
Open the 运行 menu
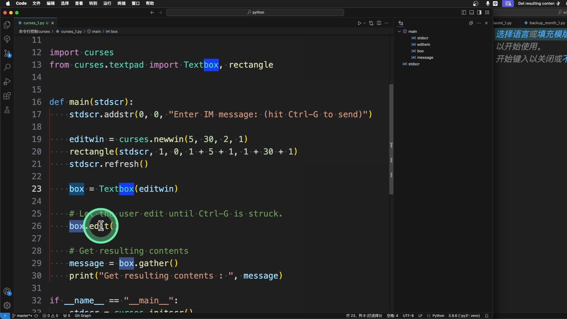pos(107,4)
